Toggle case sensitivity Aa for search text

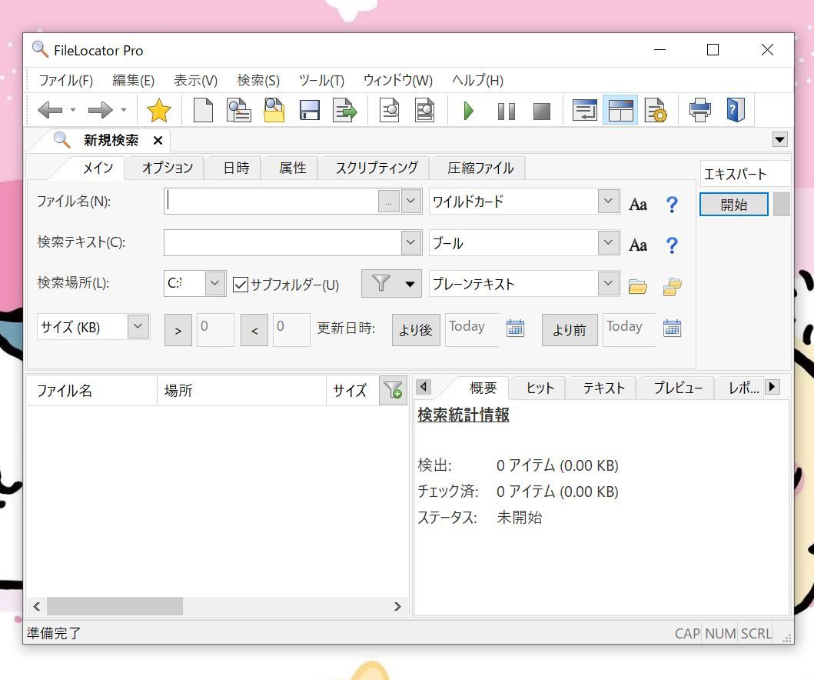pos(638,245)
